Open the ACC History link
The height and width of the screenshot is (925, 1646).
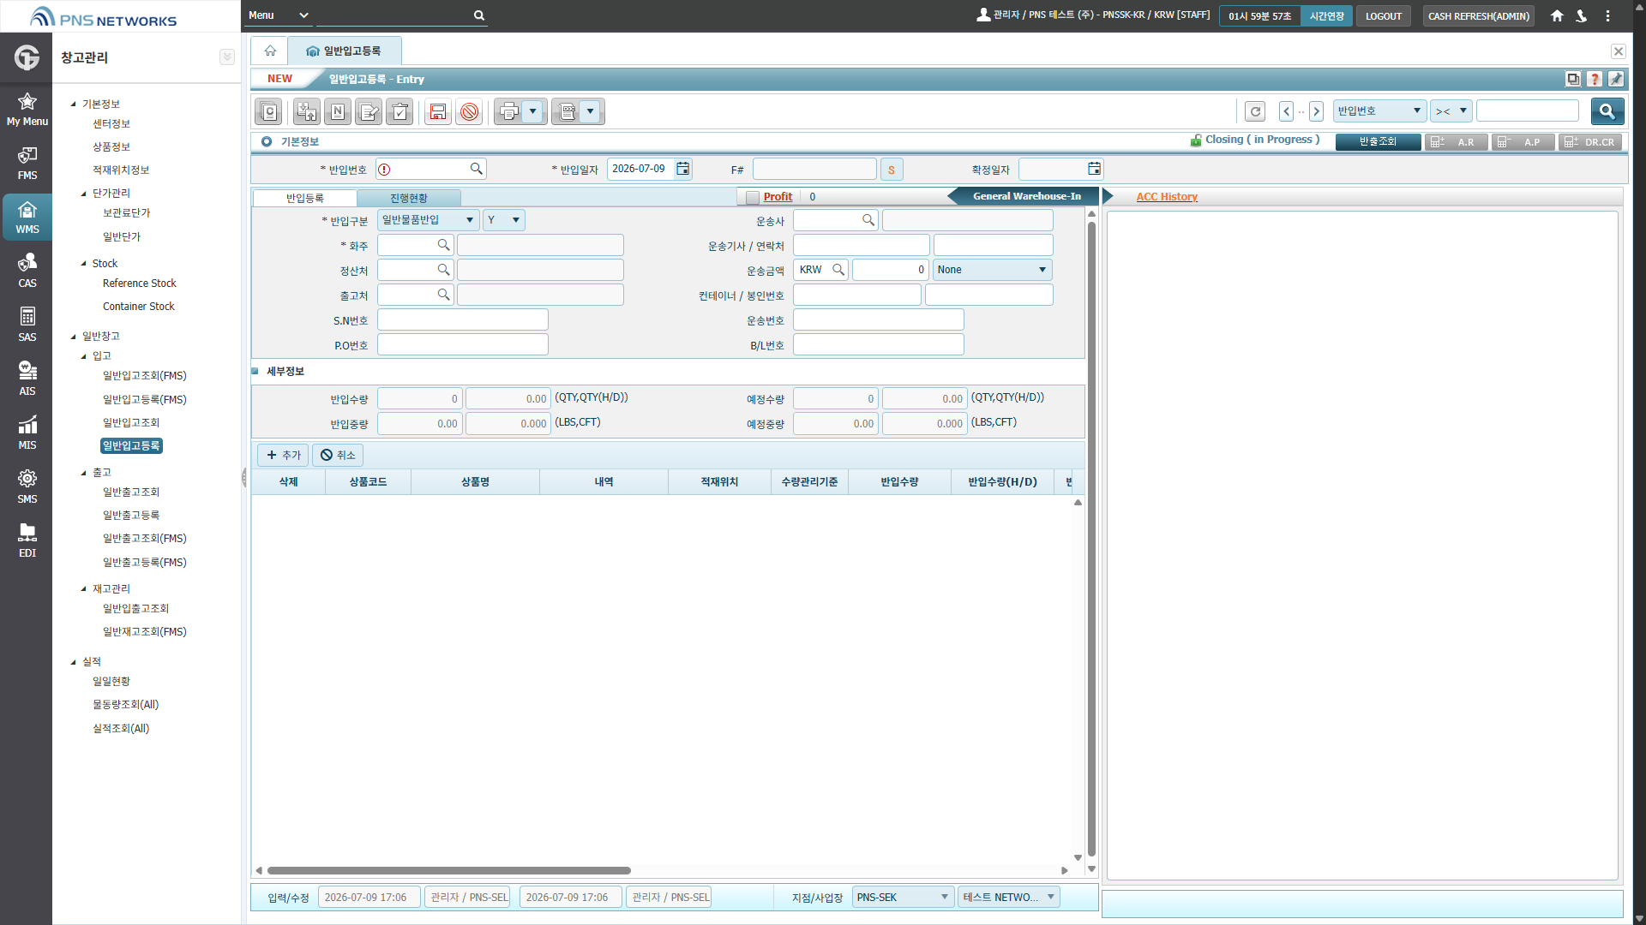point(1166,197)
